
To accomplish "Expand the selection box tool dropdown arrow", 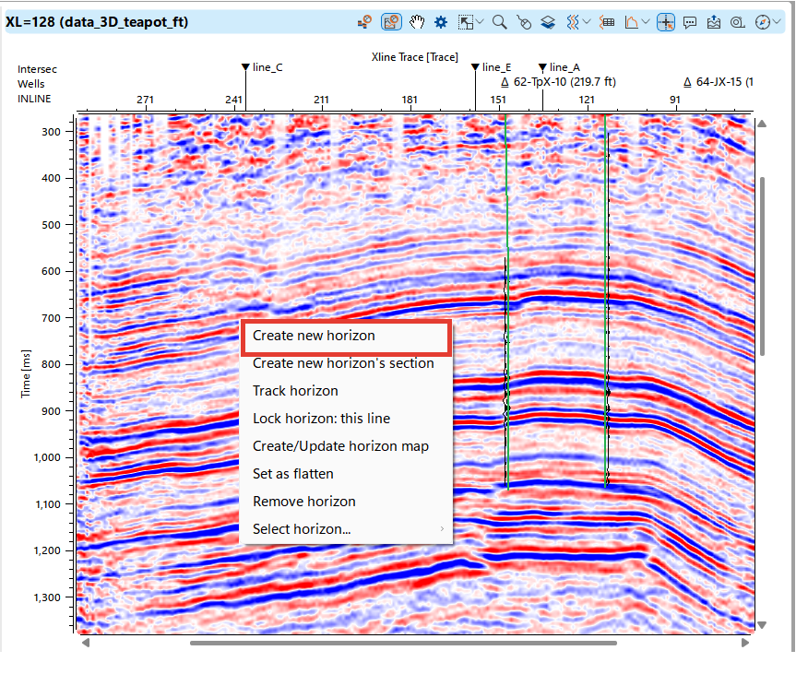I will [481, 21].
